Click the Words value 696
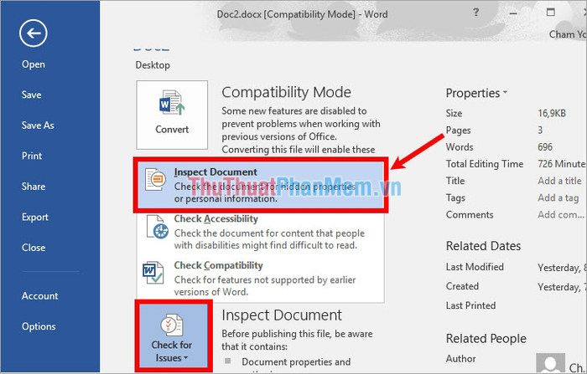Image resolution: width=587 pixels, height=374 pixels. tap(545, 146)
